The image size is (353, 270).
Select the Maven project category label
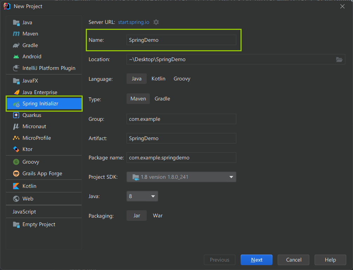tap(30, 34)
